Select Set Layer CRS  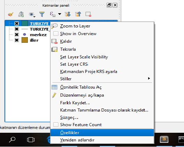[x=102, y=64]
